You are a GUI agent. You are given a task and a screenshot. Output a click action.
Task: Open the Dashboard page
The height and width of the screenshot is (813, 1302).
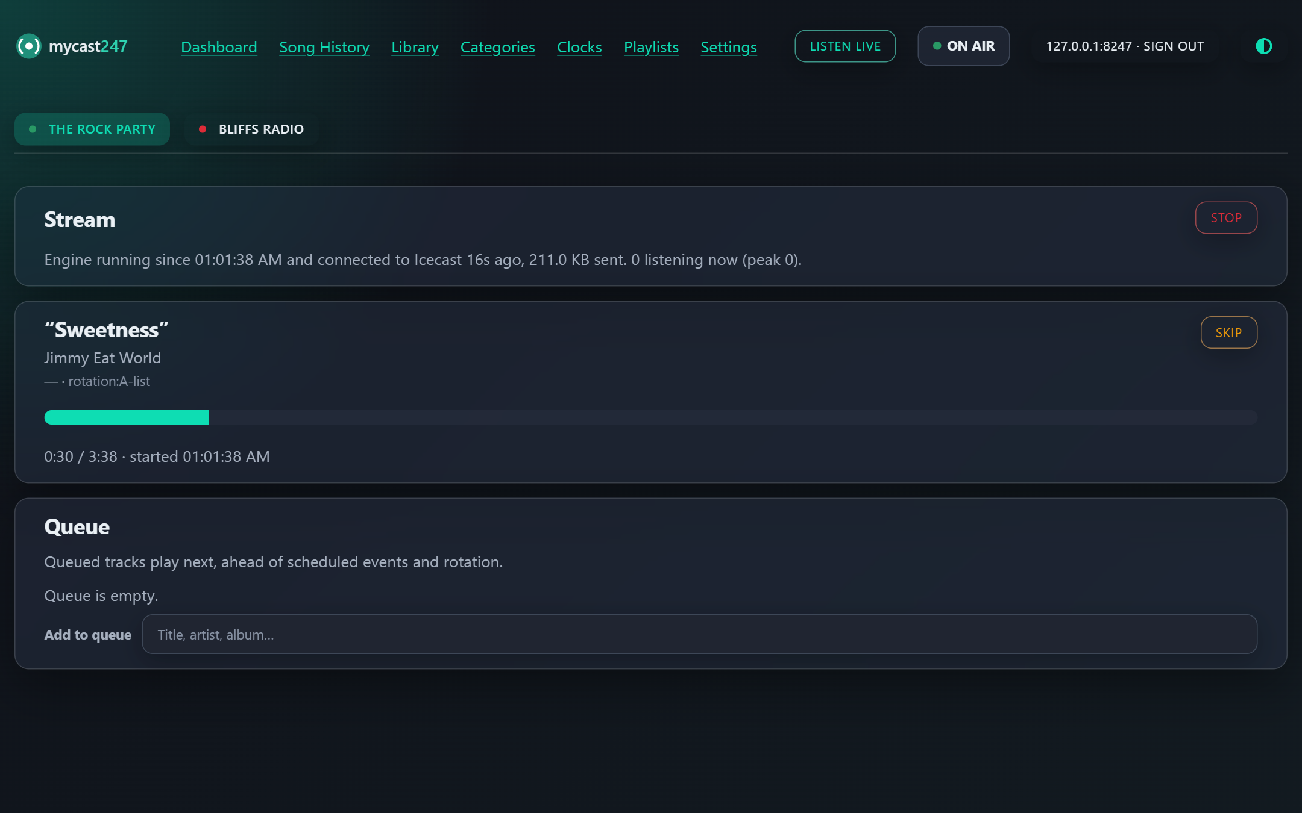pos(219,47)
